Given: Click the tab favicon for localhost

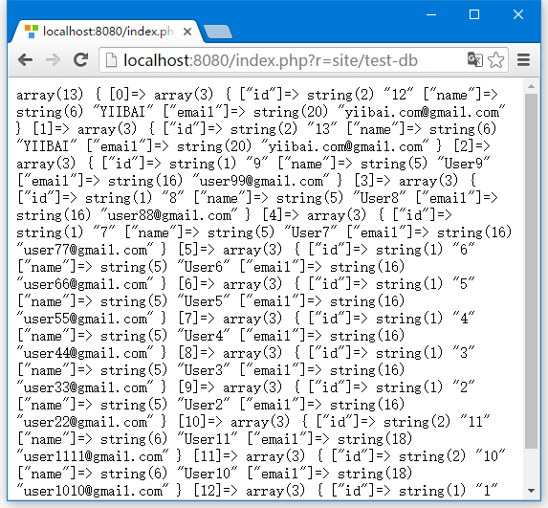Looking at the screenshot, I should point(32,32).
